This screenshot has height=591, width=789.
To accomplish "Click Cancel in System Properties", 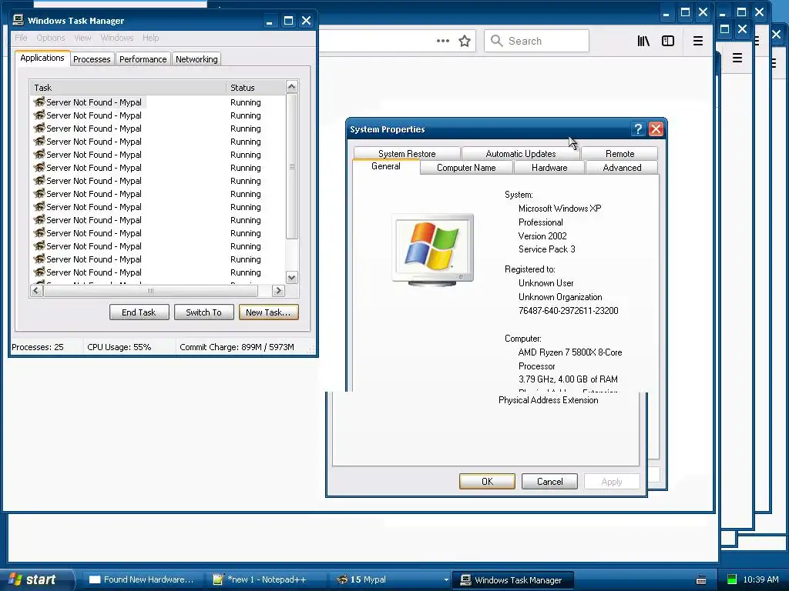I will point(549,482).
